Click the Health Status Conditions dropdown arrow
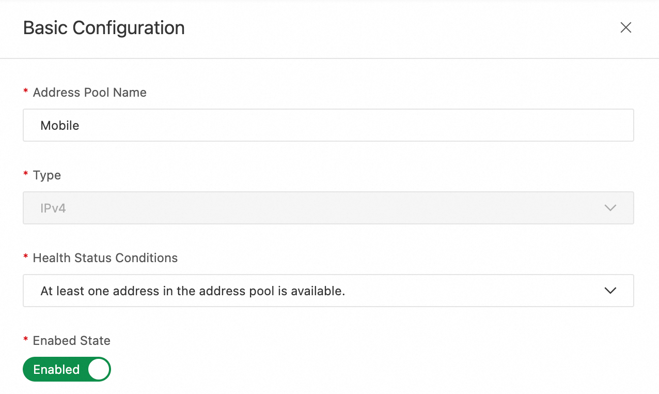 tap(610, 291)
